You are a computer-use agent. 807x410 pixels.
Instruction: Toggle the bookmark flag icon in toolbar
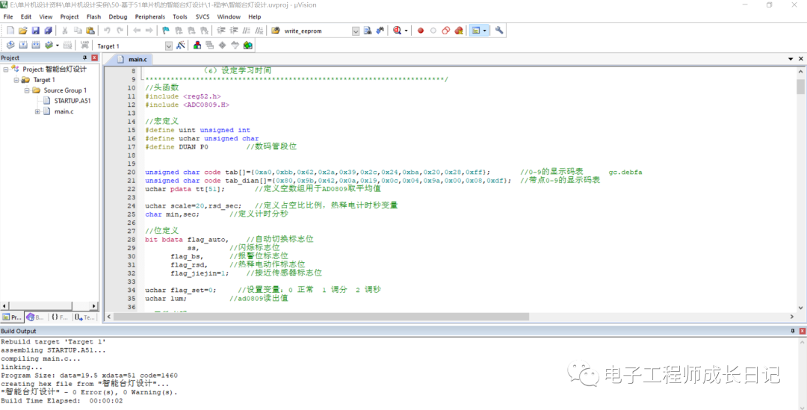166,31
